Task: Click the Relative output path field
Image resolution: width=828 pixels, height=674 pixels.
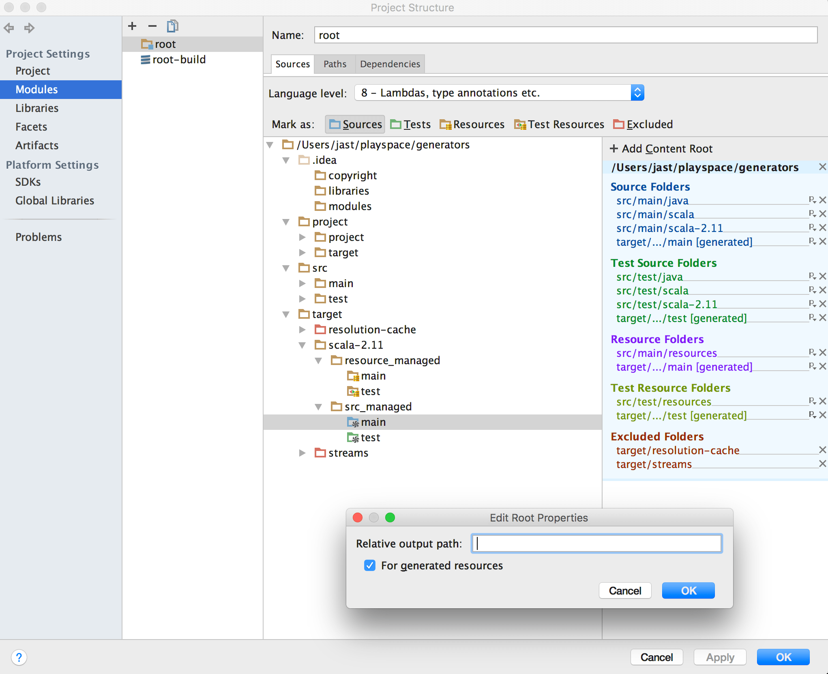Action: pos(596,543)
